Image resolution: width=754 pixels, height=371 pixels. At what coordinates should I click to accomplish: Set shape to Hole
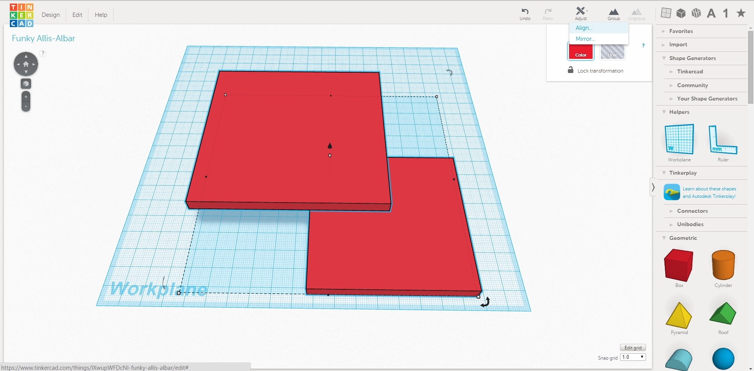[613, 52]
